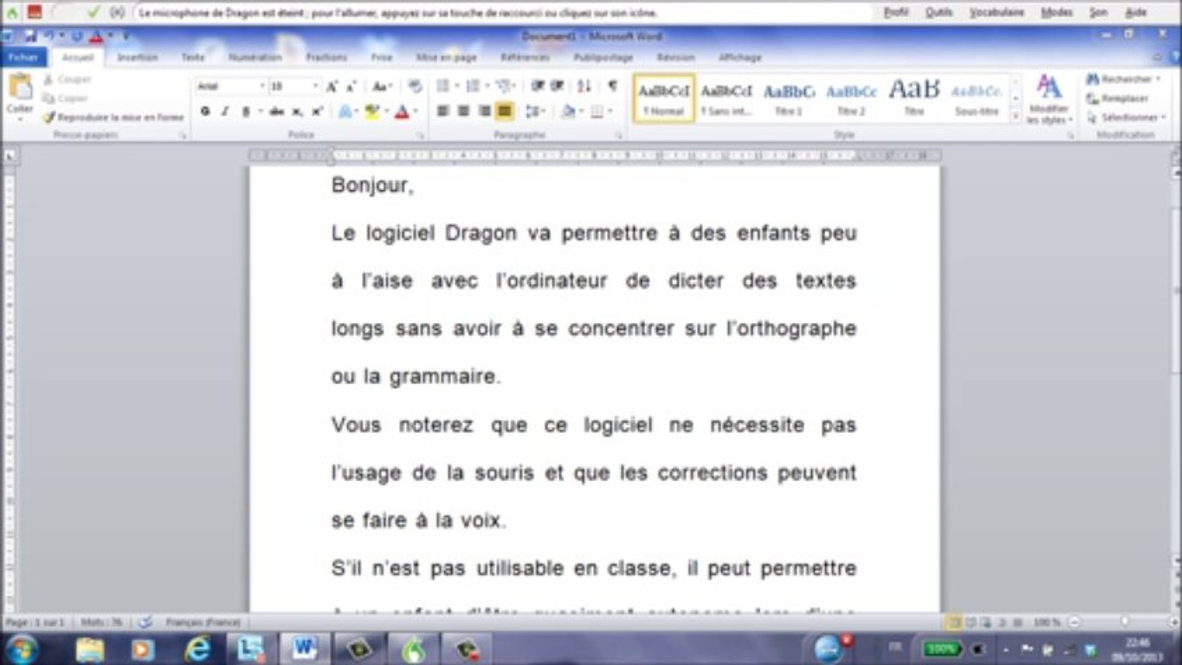Apply the Titre 2 style

coord(851,99)
